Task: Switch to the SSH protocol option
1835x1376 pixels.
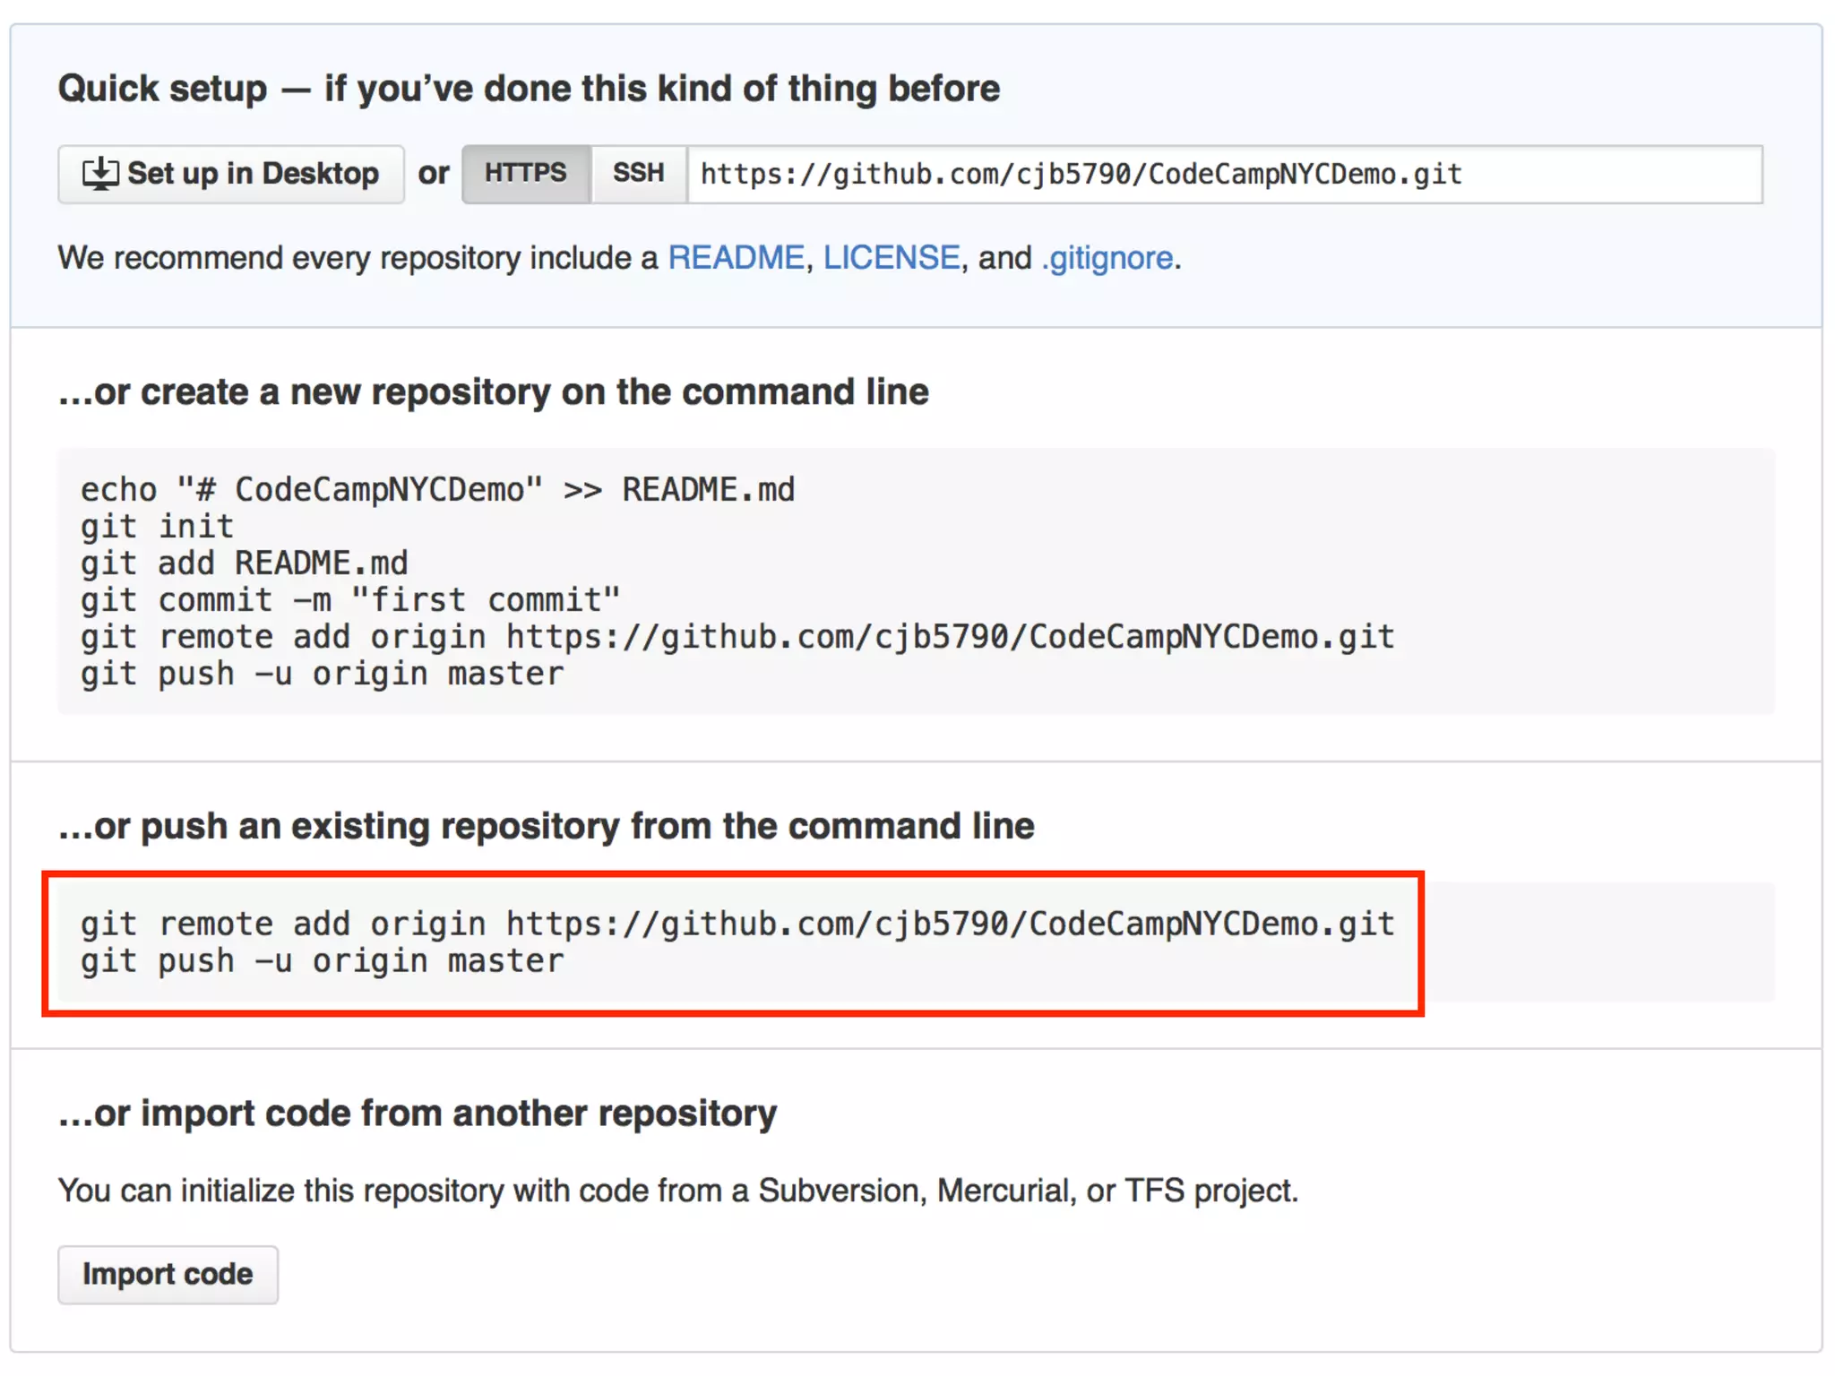Action: (639, 174)
